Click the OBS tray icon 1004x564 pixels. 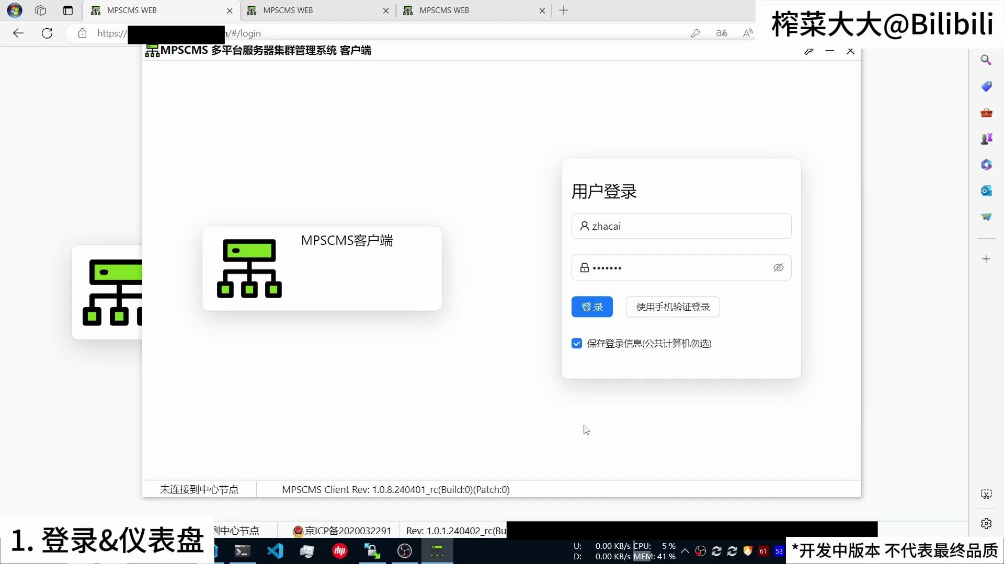pyautogui.click(x=701, y=551)
